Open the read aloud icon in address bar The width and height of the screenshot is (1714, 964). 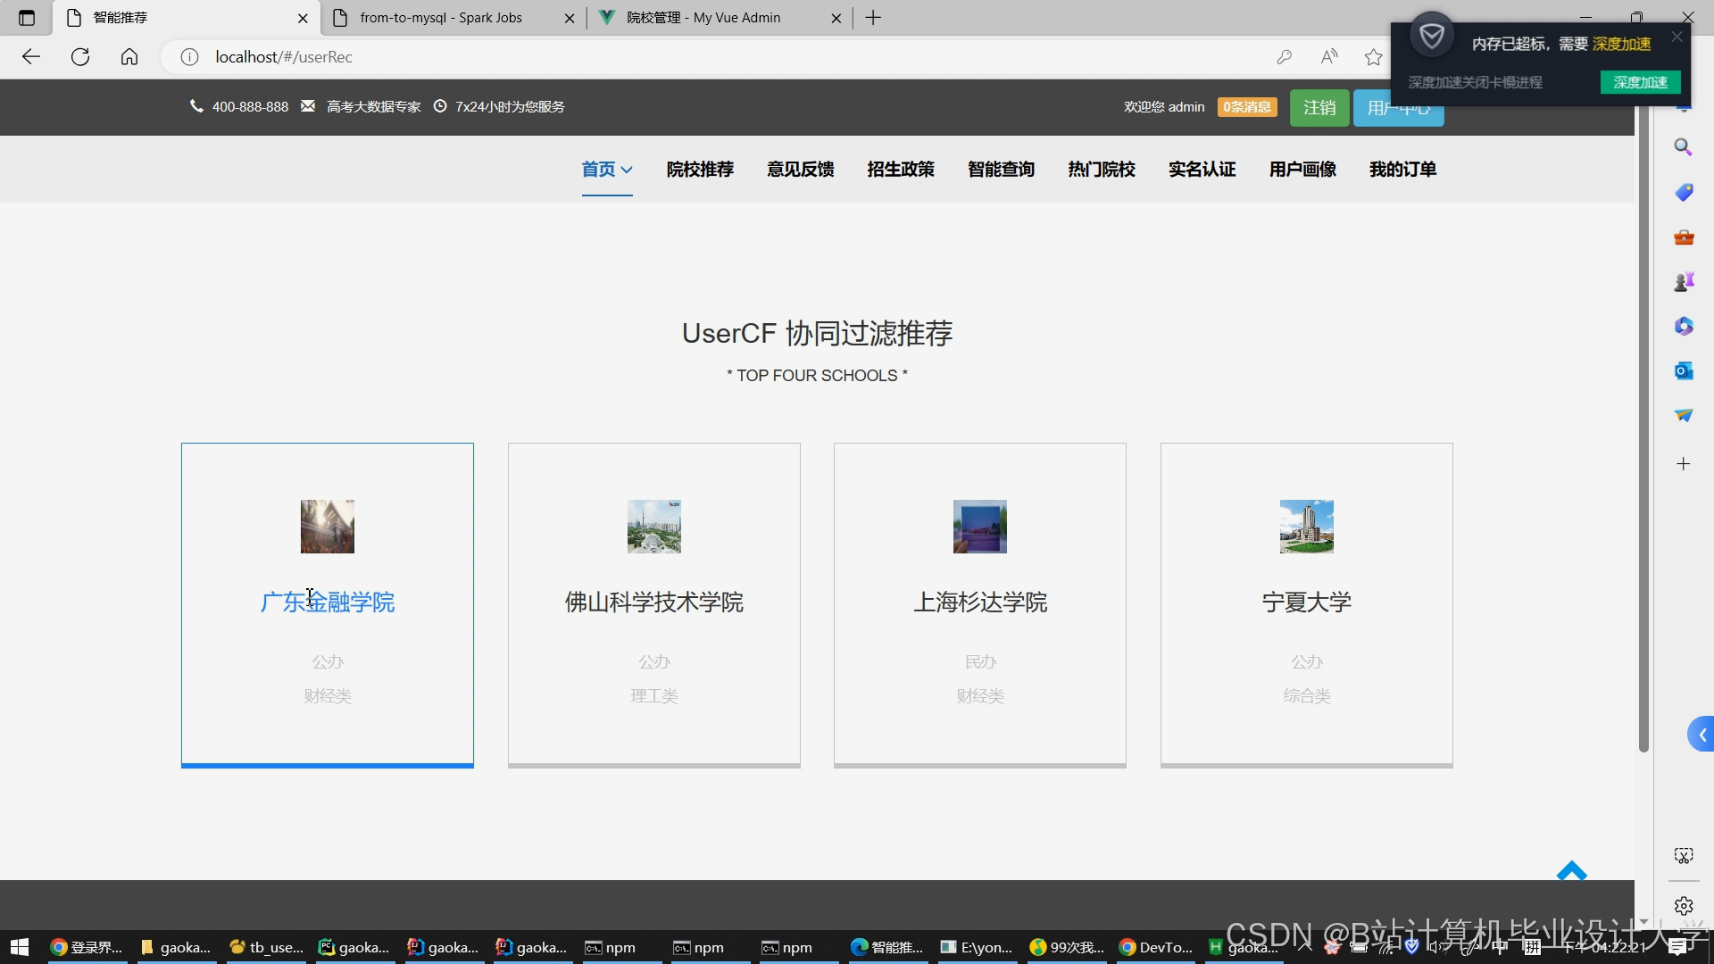[x=1329, y=57]
